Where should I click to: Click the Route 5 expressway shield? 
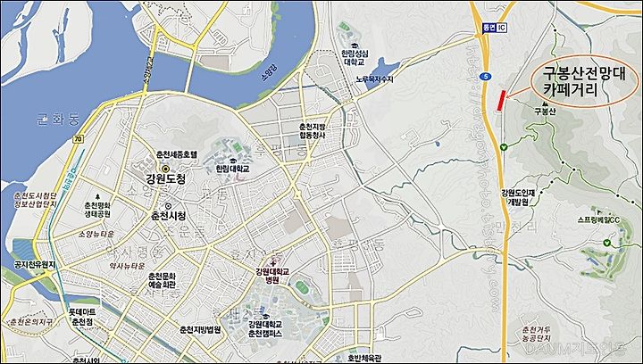(486, 76)
